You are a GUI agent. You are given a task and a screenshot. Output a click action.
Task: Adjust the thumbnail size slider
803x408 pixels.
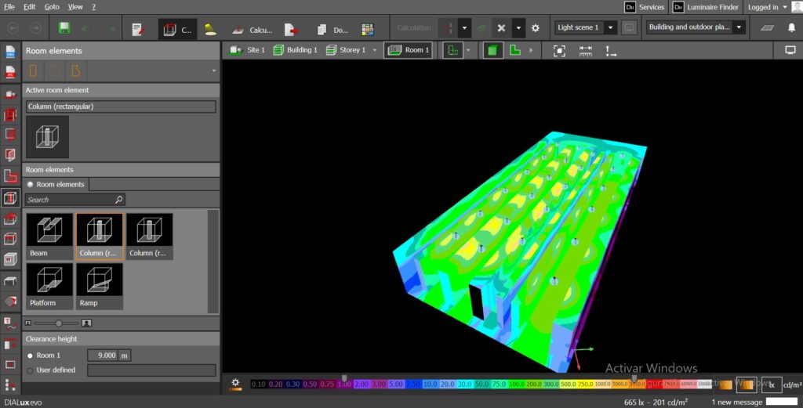[x=56, y=323]
